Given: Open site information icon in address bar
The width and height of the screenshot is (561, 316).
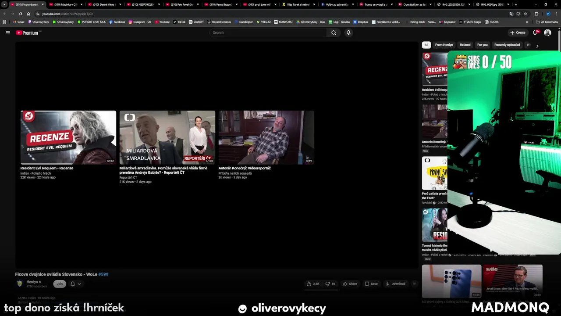Looking at the screenshot, I should (x=38, y=14).
